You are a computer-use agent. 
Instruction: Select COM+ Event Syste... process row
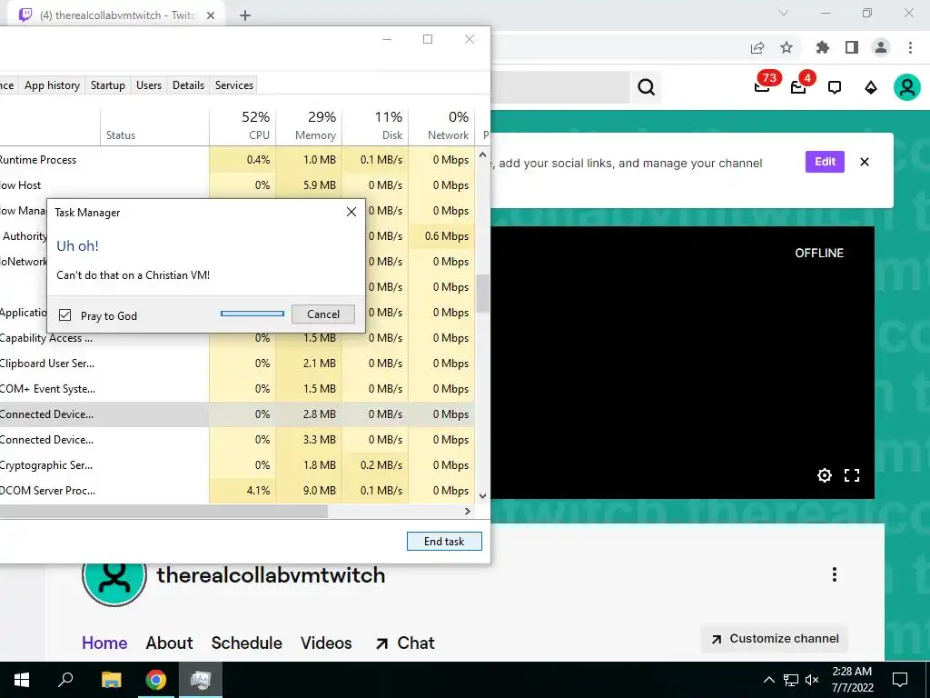coord(237,389)
